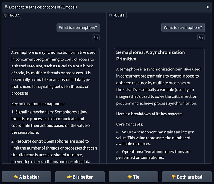Click Model B's "What is a semaphore?" message
The image size is (214, 184).
pyautogui.click(x=183, y=28)
